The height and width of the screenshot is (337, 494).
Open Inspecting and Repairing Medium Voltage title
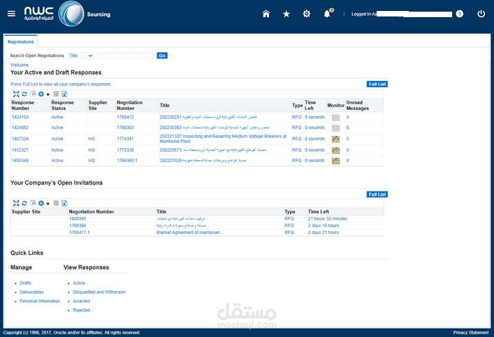pyautogui.click(x=223, y=139)
